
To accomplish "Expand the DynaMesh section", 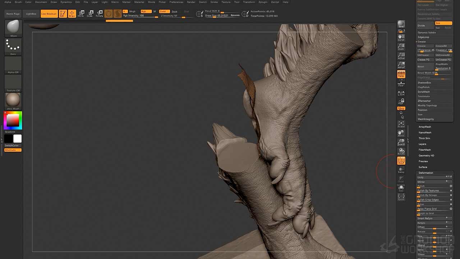I will tap(424, 92).
